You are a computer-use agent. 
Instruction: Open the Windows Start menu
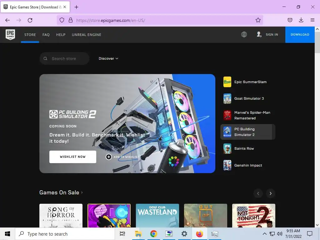[x=7, y=234]
